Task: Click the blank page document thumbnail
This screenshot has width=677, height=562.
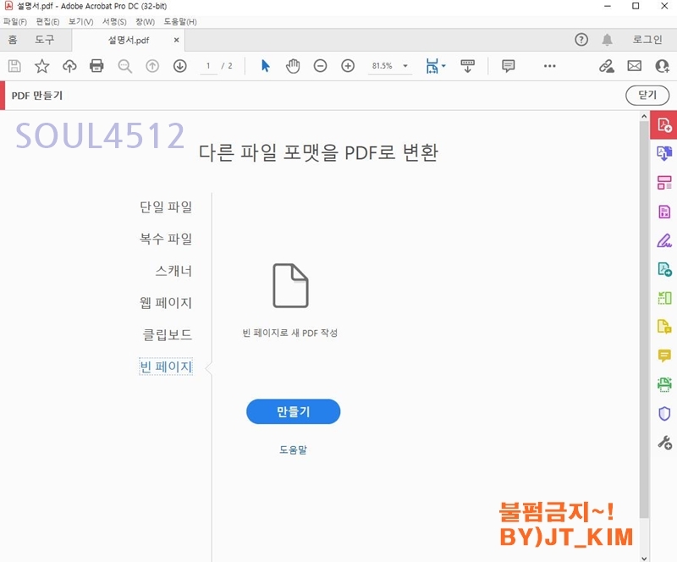Action: [290, 285]
